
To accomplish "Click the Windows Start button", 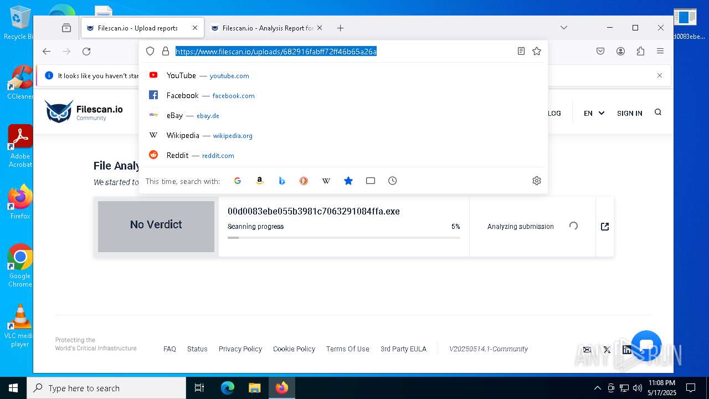I will coord(13,388).
